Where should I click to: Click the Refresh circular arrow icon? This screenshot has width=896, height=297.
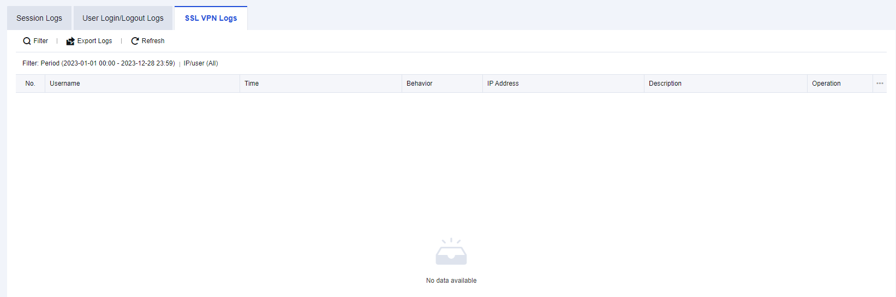click(135, 41)
